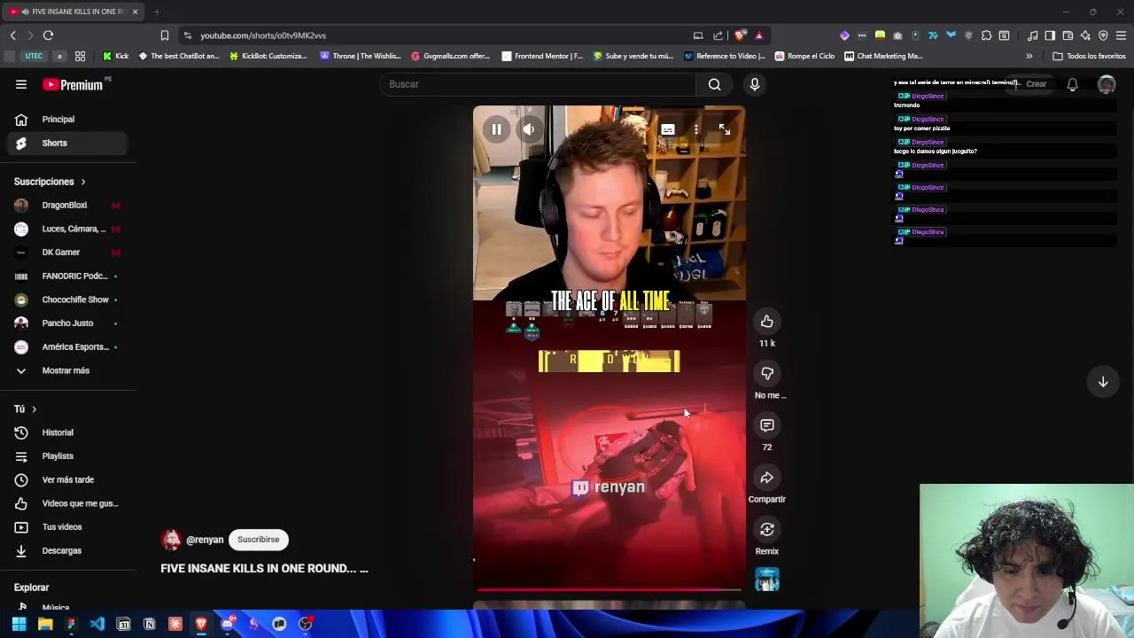Select Shorts in the sidebar

coord(67,143)
